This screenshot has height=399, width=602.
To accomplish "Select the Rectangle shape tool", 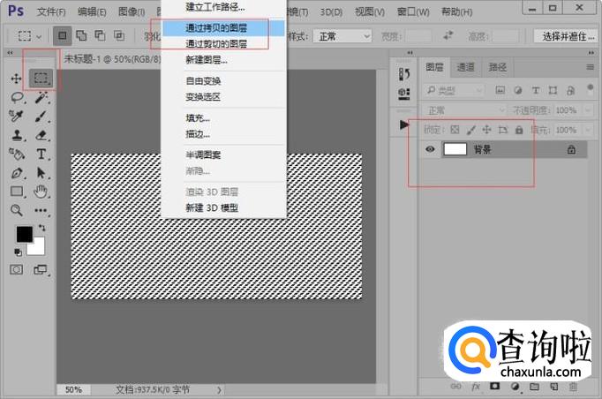I will (x=17, y=192).
